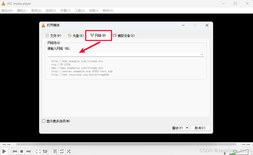Viewport: 253px width, 155px height.
Task: Open dropdown arrow next to 播放(P)
Action: click(x=187, y=128)
